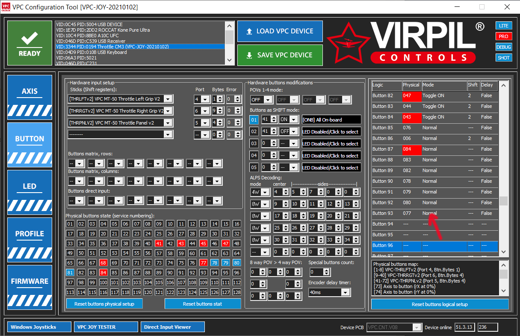Click Reset buttons logical setup

point(440,304)
